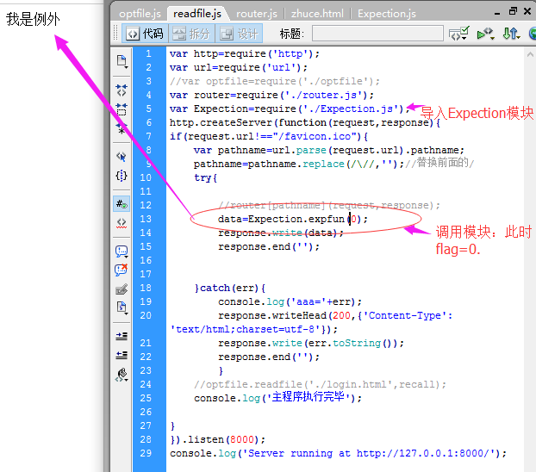This screenshot has width=536, height=472.
Task: Click the Balance Braces icon
Action: (x=122, y=175)
